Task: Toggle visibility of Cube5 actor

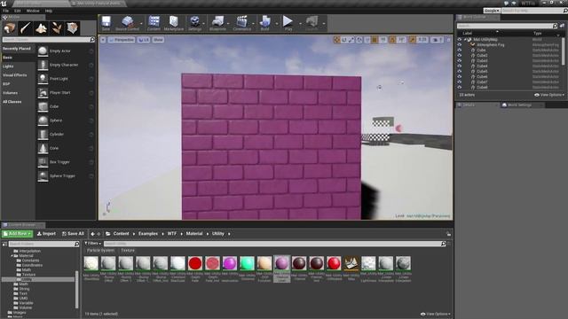Action: tap(460, 71)
